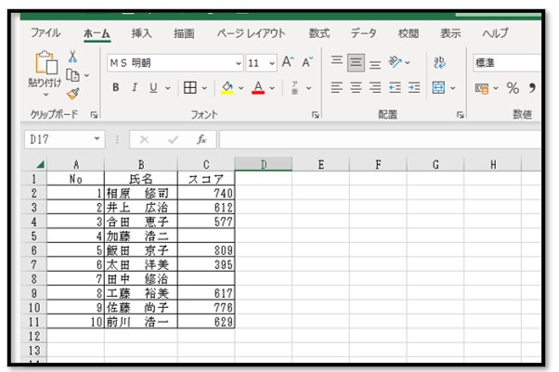The height and width of the screenshot is (372, 559).
Task: Click the phonetic guide (furigana) icon
Action: point(295,87)
